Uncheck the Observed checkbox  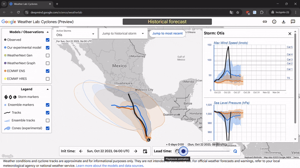tap(48, 40)
